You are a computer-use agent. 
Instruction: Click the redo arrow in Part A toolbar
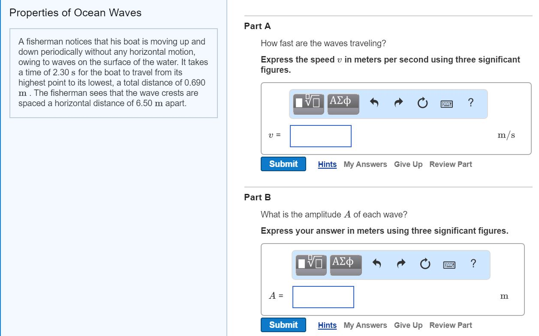(398, 103)
